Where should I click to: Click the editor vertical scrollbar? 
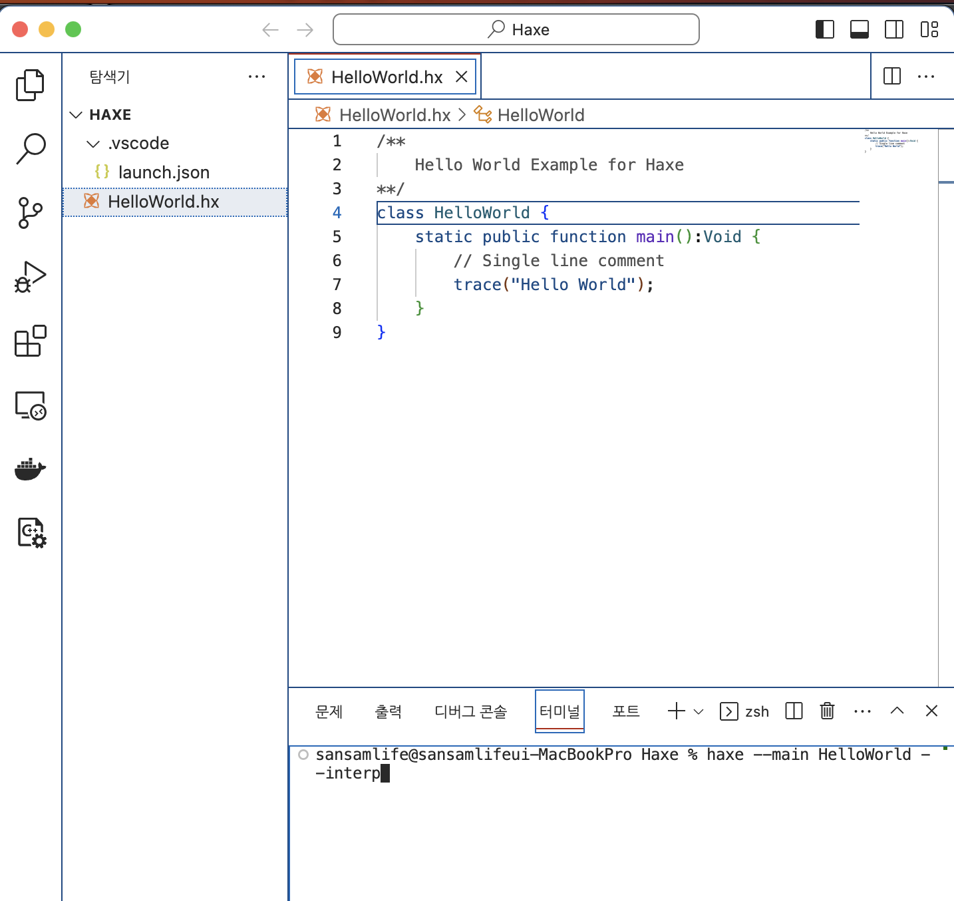point(946,407)
